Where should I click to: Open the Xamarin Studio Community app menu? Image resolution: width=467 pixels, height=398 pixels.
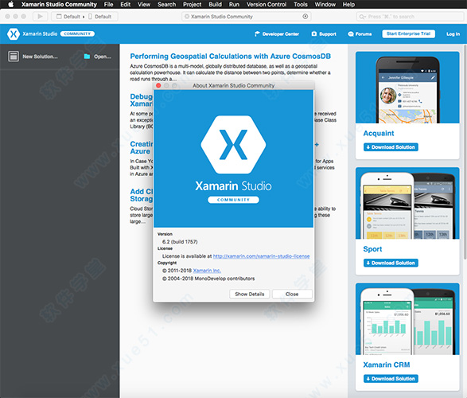(x=59, y=4)
